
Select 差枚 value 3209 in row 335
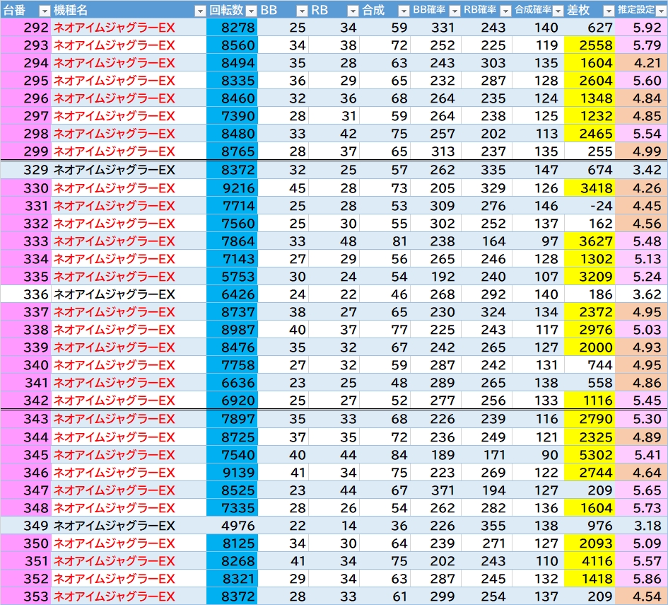(x=590, y=277)
